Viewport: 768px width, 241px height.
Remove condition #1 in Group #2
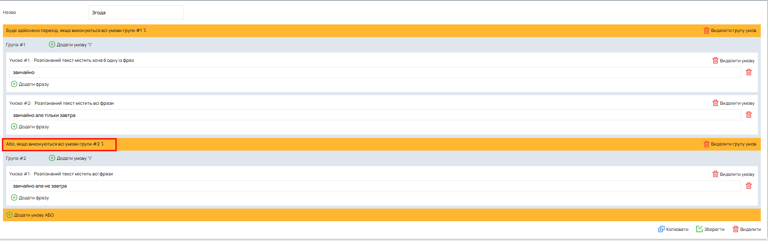[733, 174]
